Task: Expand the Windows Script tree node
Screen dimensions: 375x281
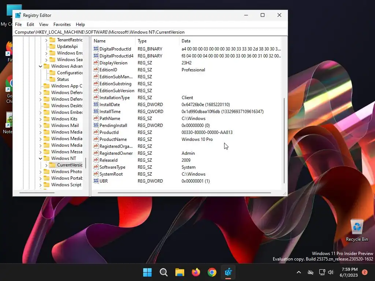Action: tap(40, 185)
